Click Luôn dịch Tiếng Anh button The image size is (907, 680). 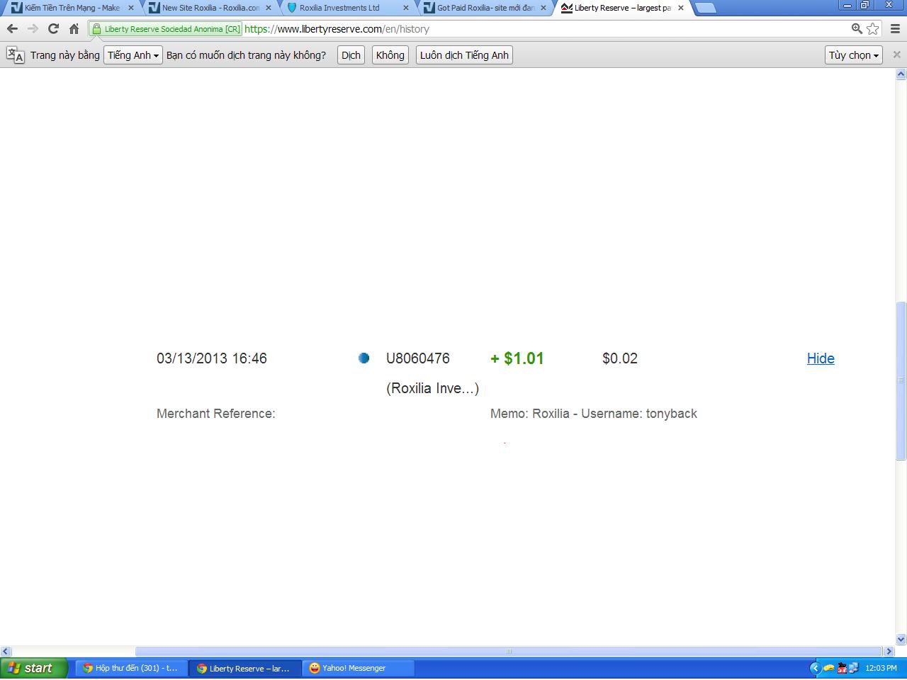tap(464, 55)
